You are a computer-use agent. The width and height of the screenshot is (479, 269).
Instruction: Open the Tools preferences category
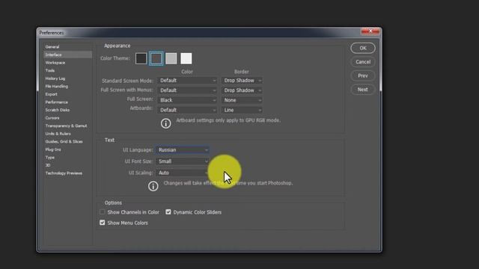click(68, 70)
